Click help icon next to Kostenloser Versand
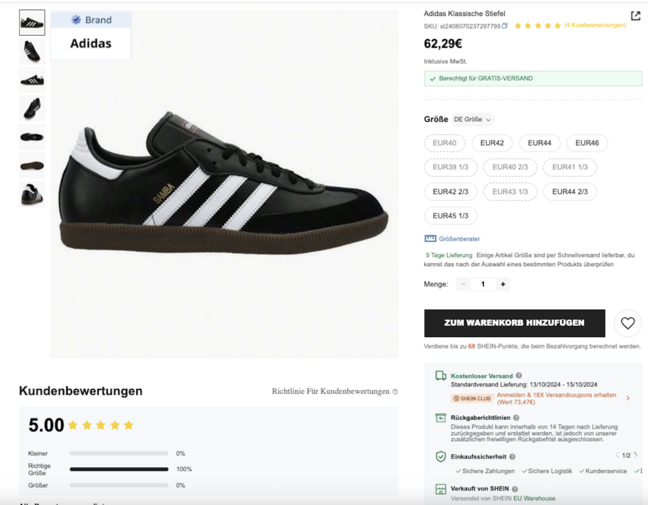648x505 pixels. click(519, 376)
